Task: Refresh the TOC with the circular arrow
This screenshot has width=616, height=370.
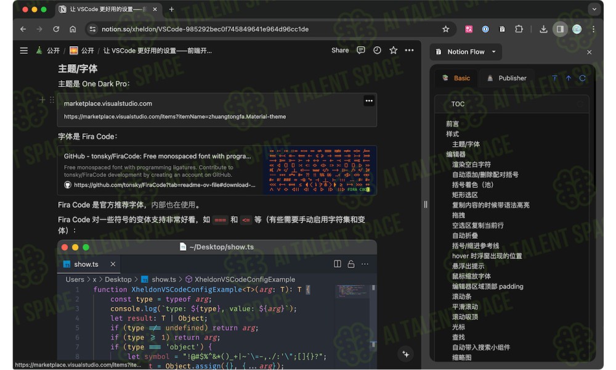Action: tap(582, 78)
